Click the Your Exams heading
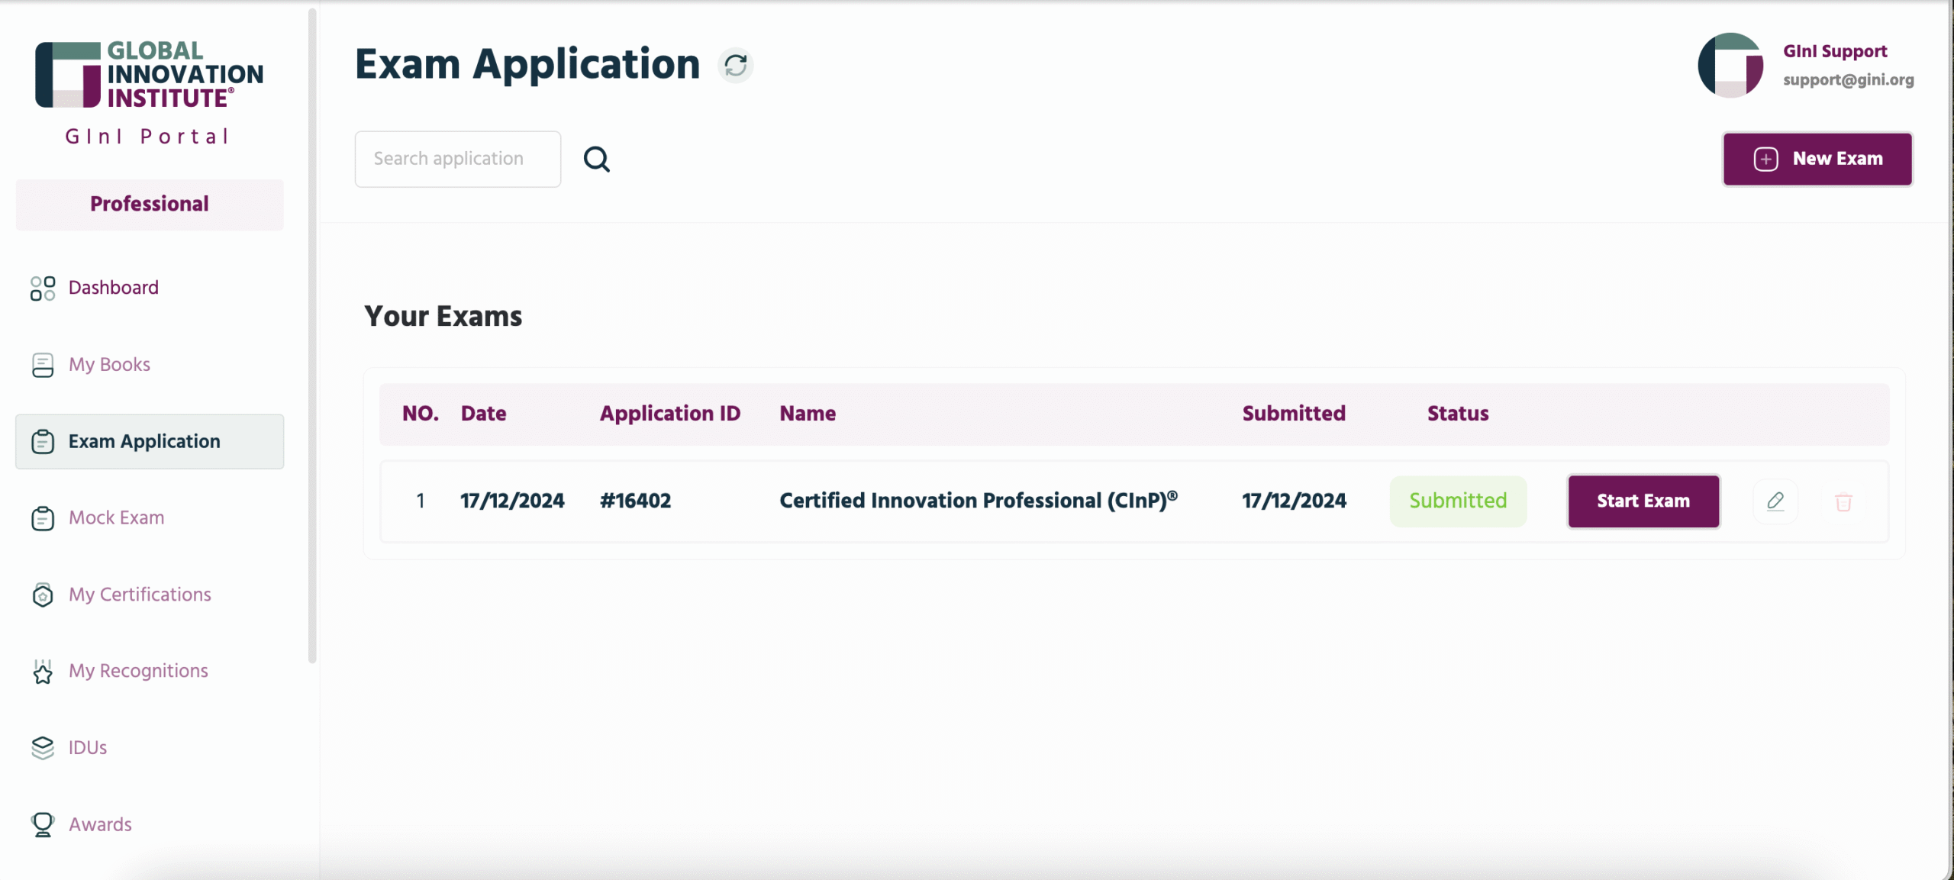Screen dimensions: 1954x880 [443, 316]
